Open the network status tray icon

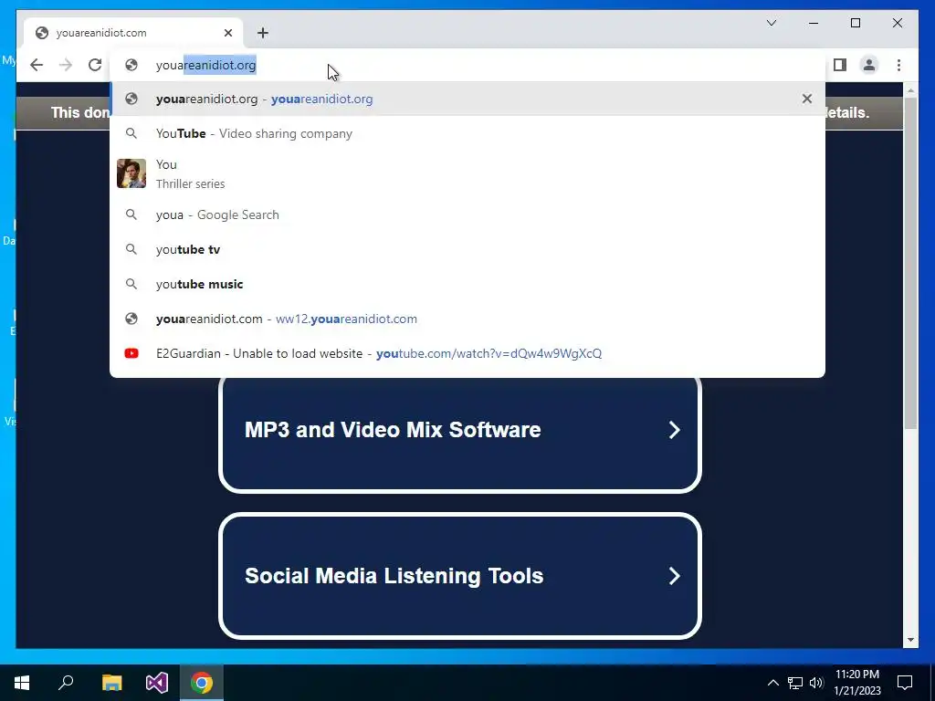point(795,683)
